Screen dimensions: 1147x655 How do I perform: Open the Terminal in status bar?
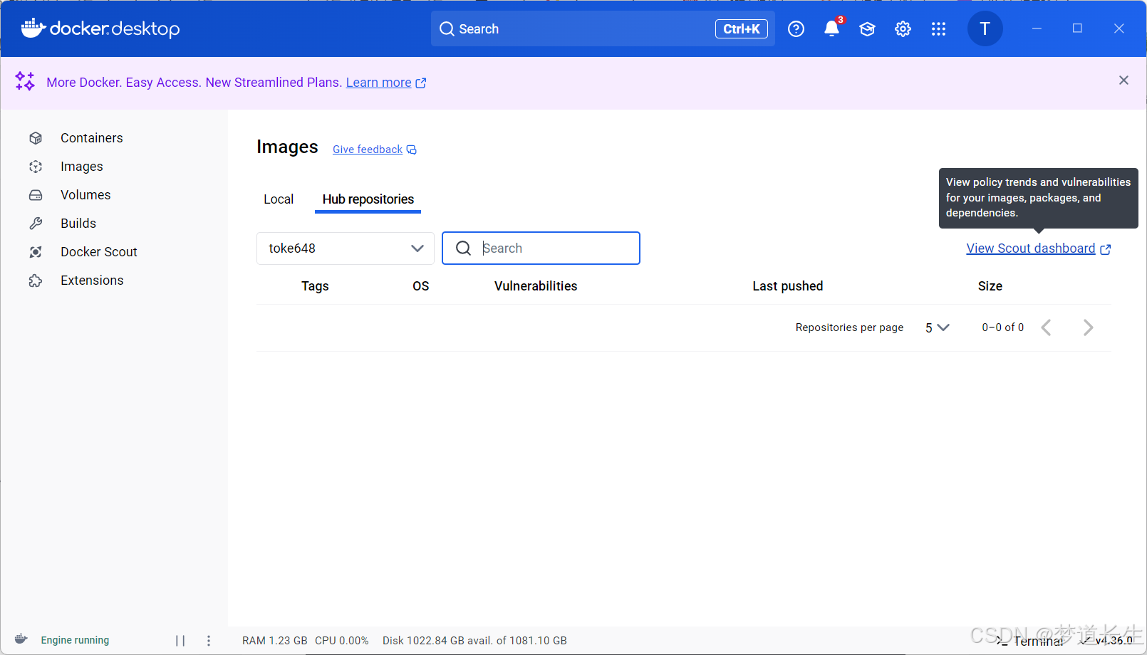(1031, 641)
